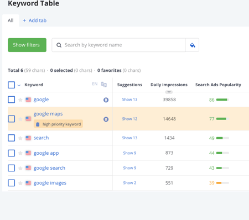Click the B badge on google row

(106, 100)
